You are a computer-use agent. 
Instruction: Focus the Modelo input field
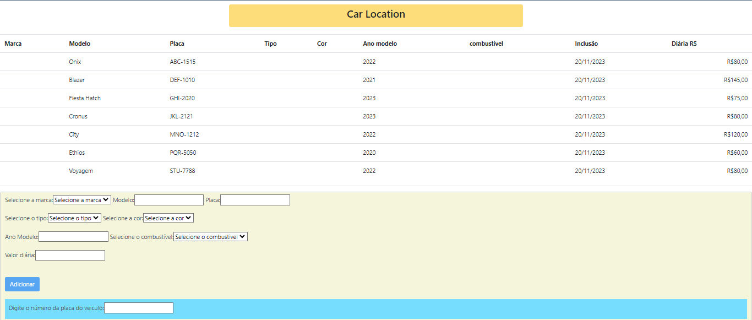coord(169,200)
